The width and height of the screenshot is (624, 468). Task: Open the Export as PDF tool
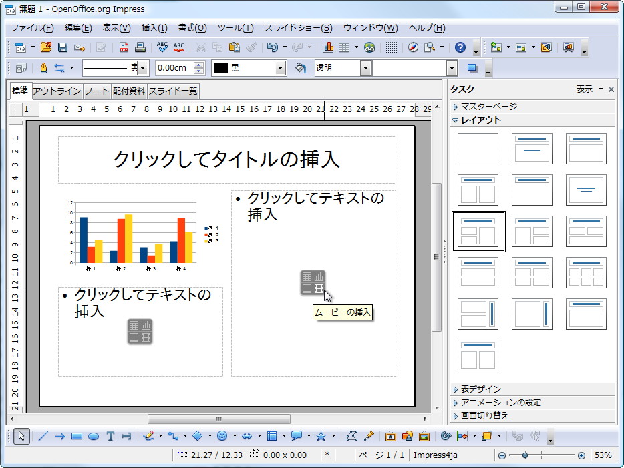(x=124, y=47)
